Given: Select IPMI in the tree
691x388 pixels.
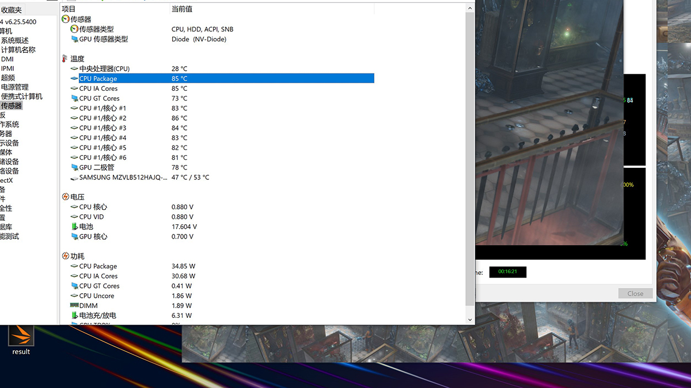Looking at the screenshot, I should pos(7,68).
